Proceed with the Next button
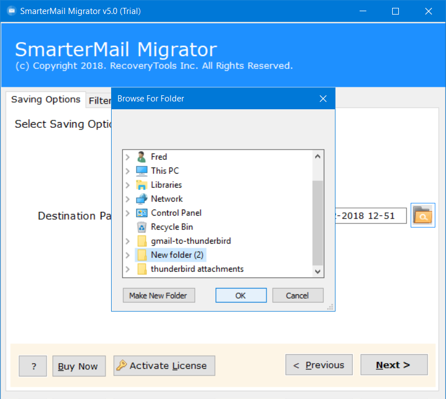The image size is (446, 399). click(394, 365)
